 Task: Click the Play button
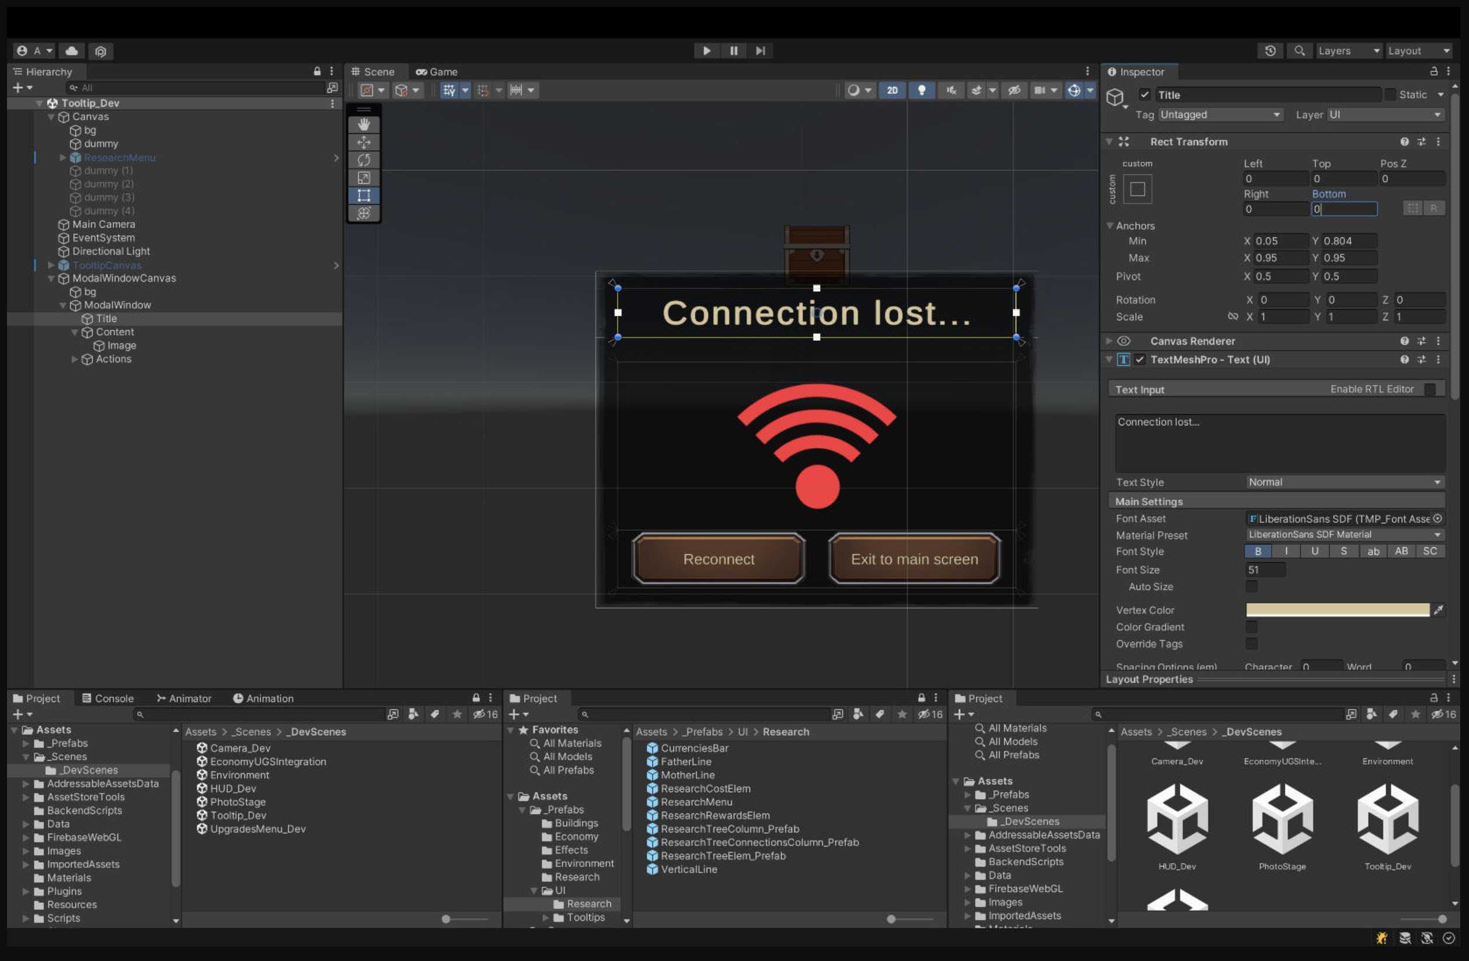(x=707, y=51)
